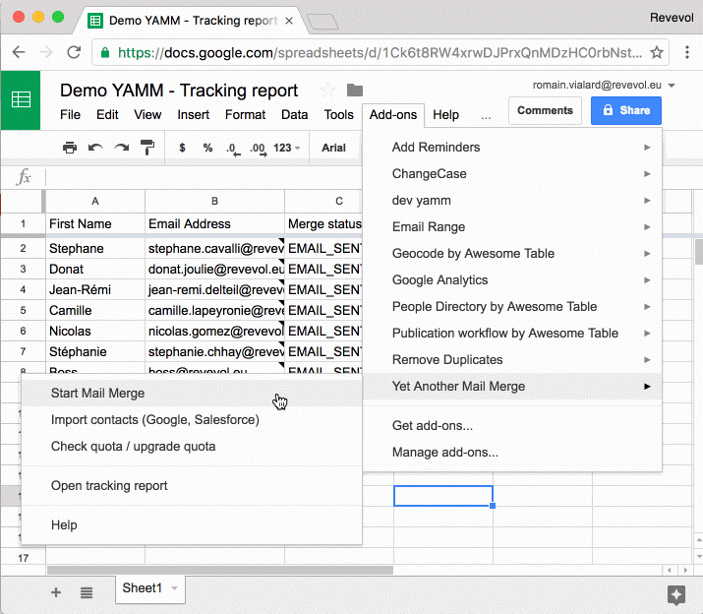The height and width of the screenshot is (614, 703).
Task: Star the Demo YAMM document
Action: 327,91
